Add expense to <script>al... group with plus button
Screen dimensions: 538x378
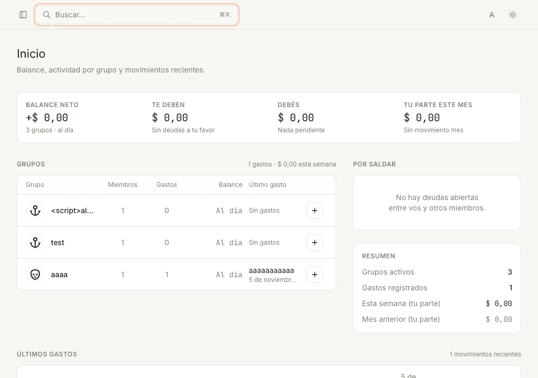pyautogui.click(x=315, y=211)
